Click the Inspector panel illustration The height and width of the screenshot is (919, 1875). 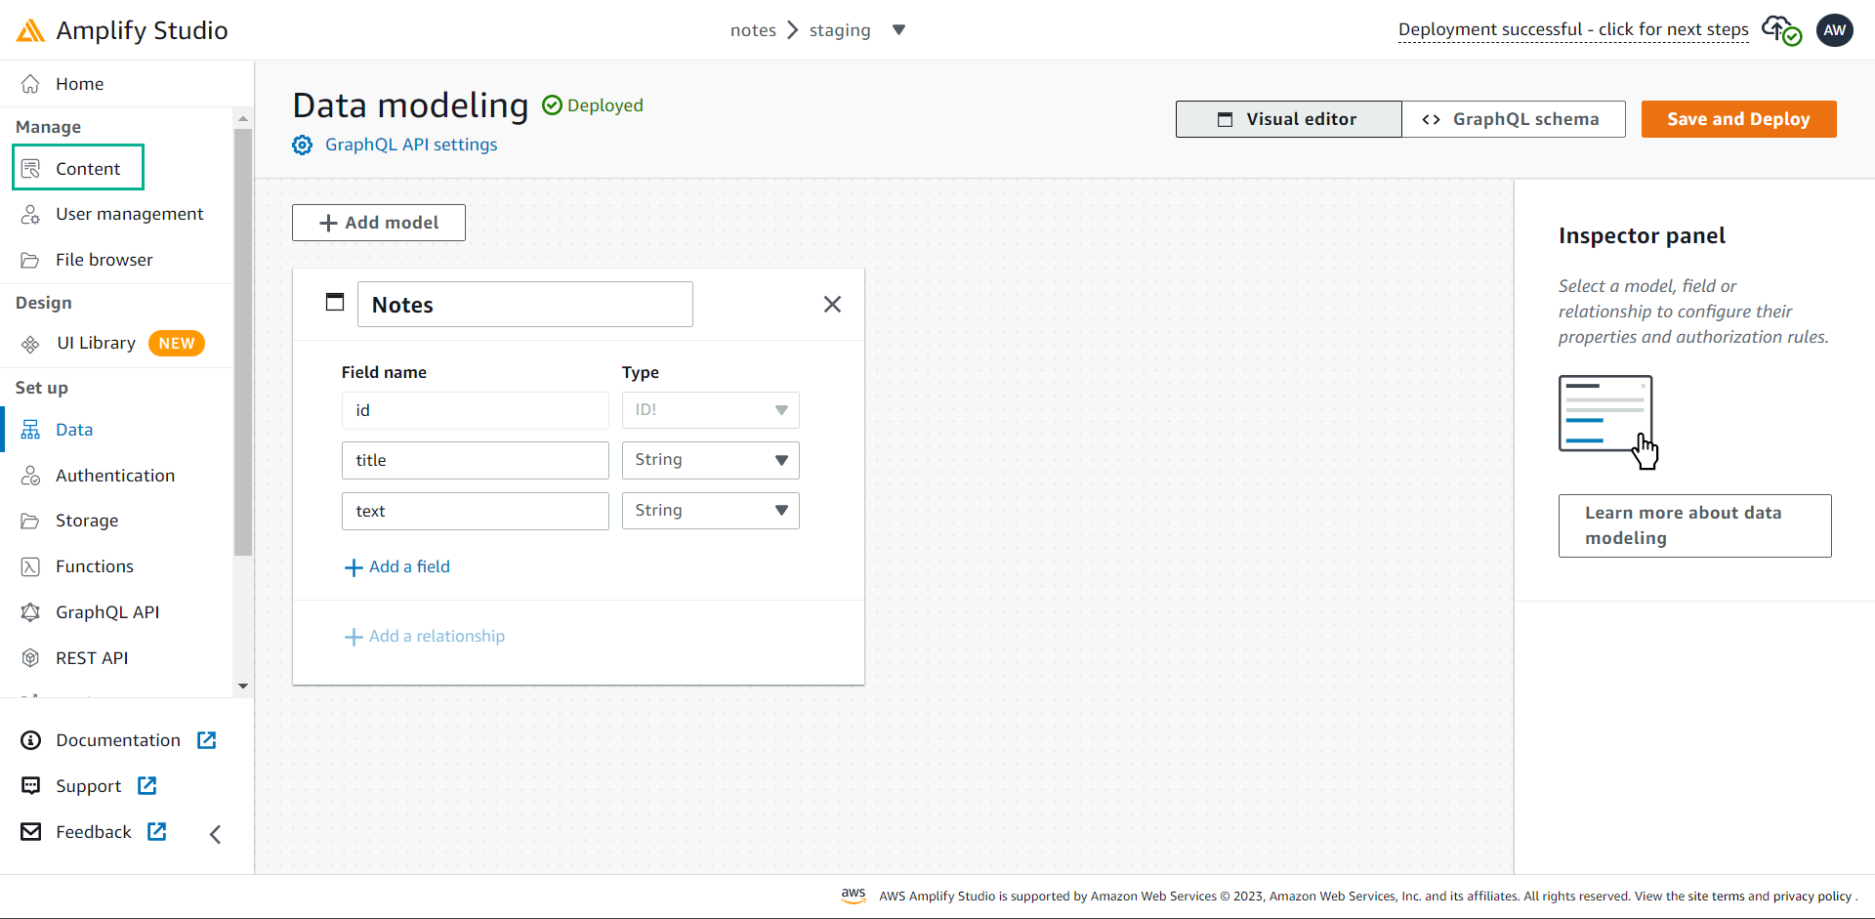(1608, 422)
